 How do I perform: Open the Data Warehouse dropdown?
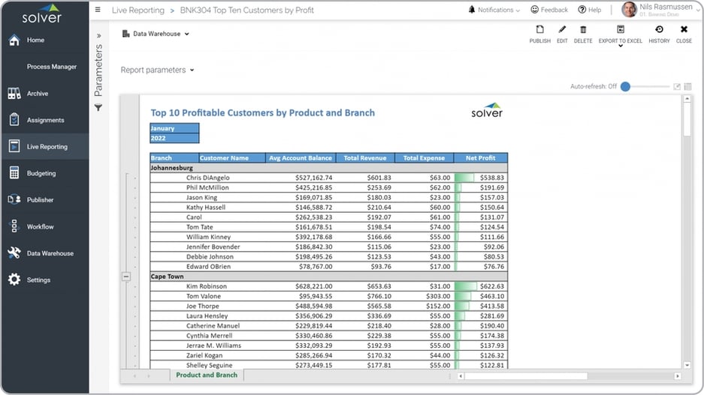pos(156,34)
